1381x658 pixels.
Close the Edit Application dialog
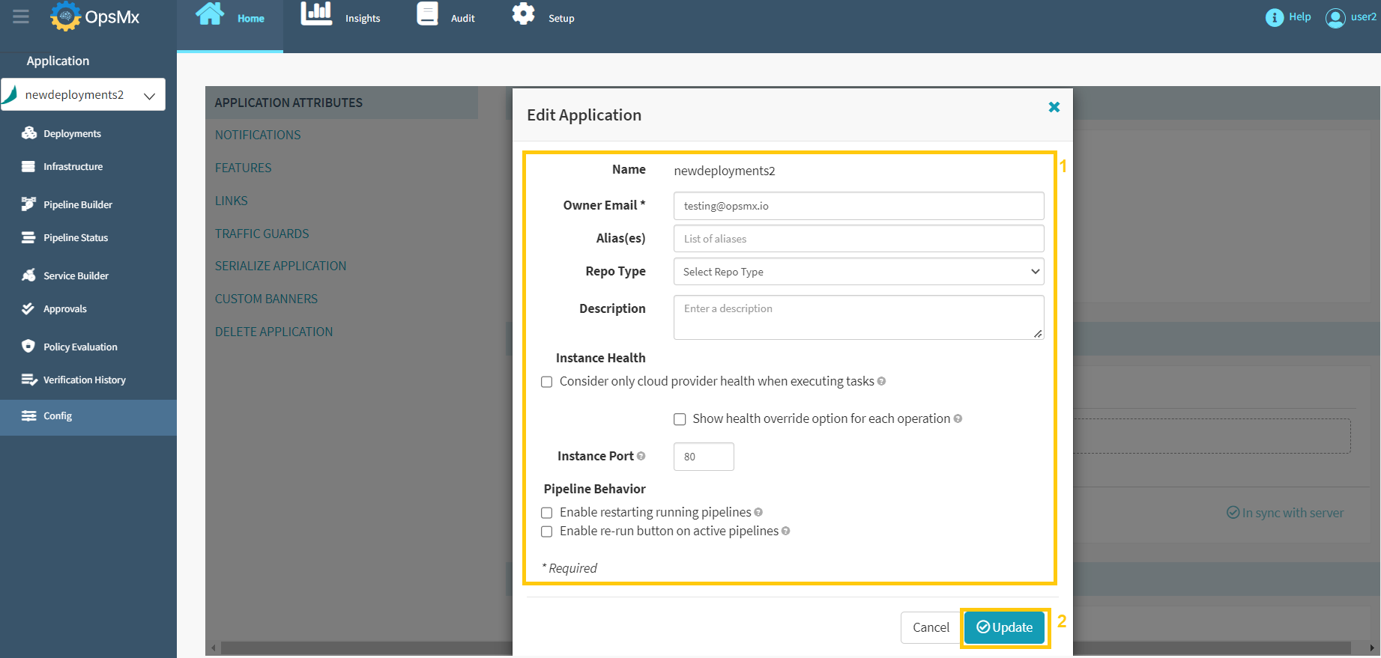pos(1054,107)
